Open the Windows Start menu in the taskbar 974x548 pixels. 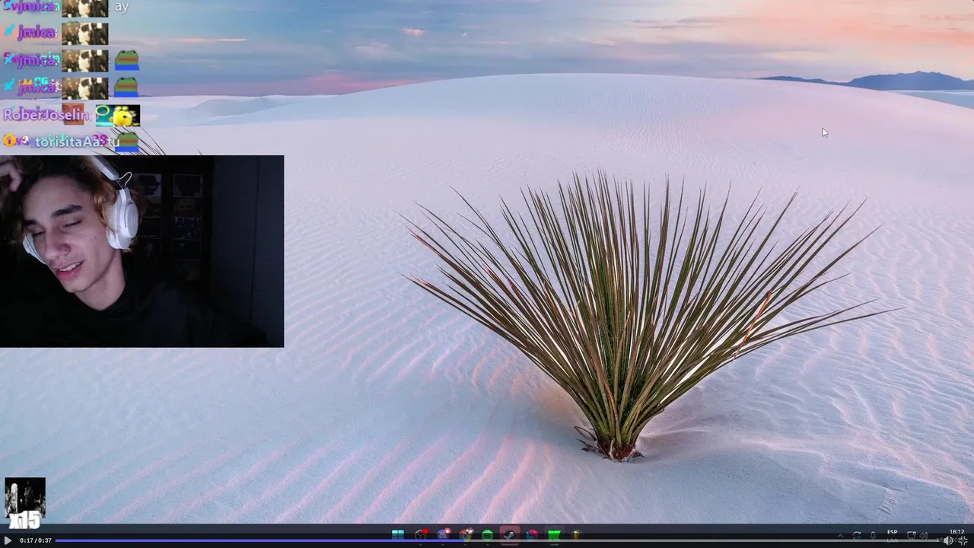coord(398,534)
